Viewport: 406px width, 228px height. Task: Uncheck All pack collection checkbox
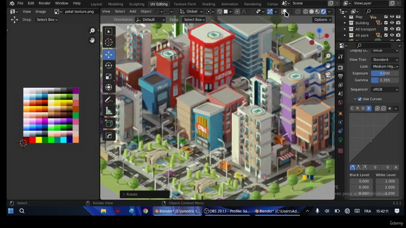pos(386,35)
